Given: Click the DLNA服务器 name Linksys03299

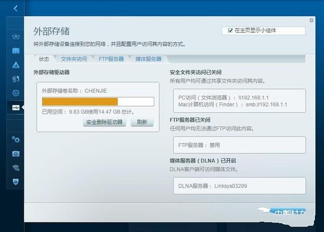Looking at the screenshot, I should click(231, 186).
